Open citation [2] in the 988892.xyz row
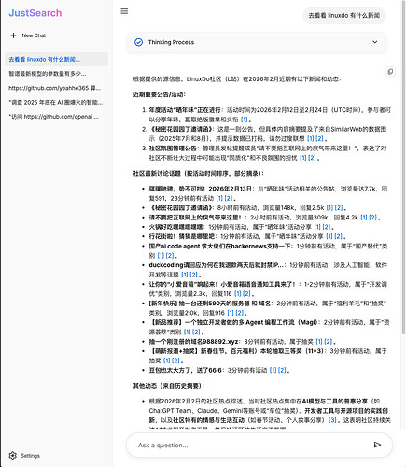Viewport: 406px width, 467px height. click(x=329, y=342)
